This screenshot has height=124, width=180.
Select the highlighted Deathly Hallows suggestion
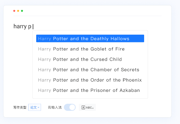[90, 39]
